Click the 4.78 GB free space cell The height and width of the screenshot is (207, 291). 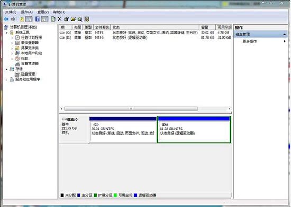(223, 33)
